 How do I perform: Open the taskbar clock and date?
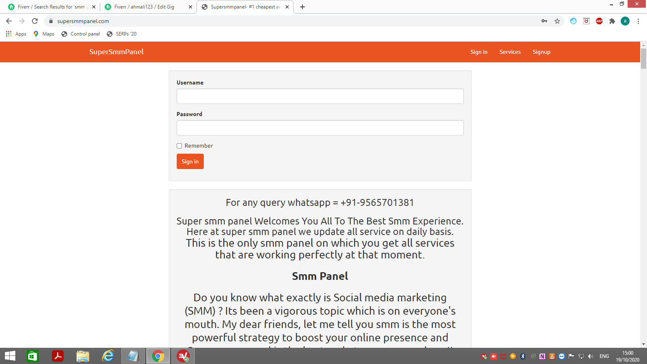(x=628, y=356)
